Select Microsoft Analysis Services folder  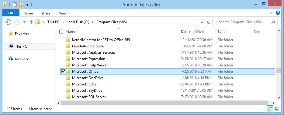tap(94, 53)
